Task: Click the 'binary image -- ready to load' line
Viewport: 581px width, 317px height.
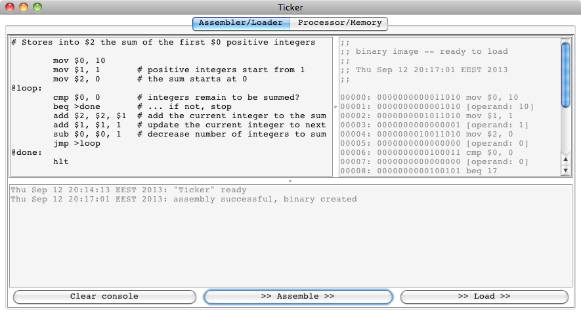Action: pos(432,52)
